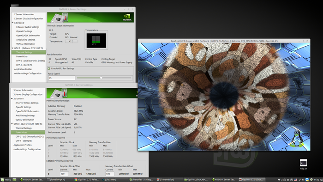This screenshot has height=182, width=323.
Task: Open the Chrome GpuTest 0.7.0 Release taskbar item
Action: point(87,180)
